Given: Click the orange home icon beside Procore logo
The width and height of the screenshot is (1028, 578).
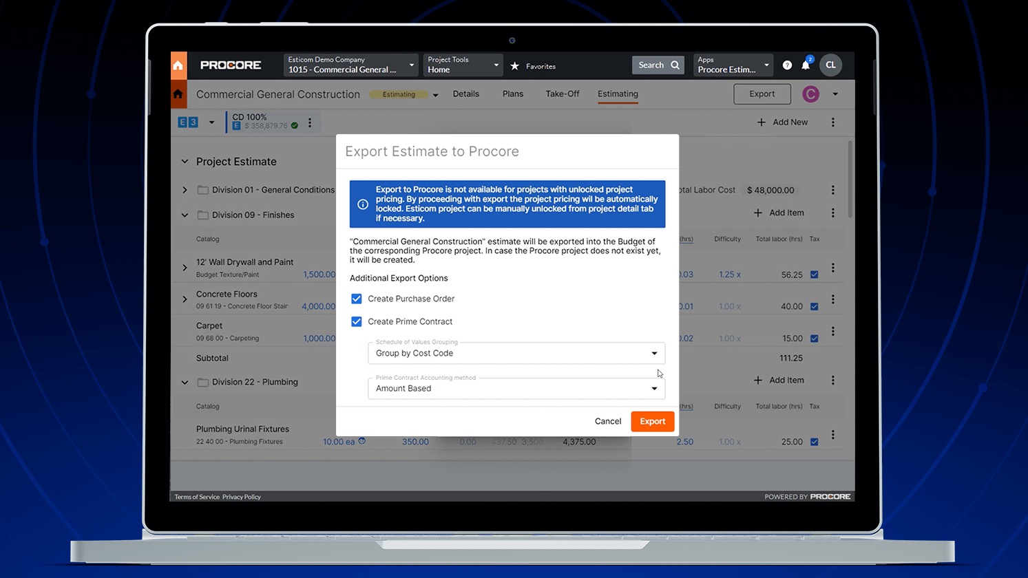Looking at the screenshot, I should (178, 65).
